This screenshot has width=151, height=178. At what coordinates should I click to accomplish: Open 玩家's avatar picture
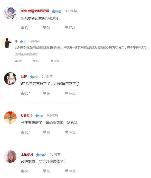pyautogui.click(x=10, y=79)
